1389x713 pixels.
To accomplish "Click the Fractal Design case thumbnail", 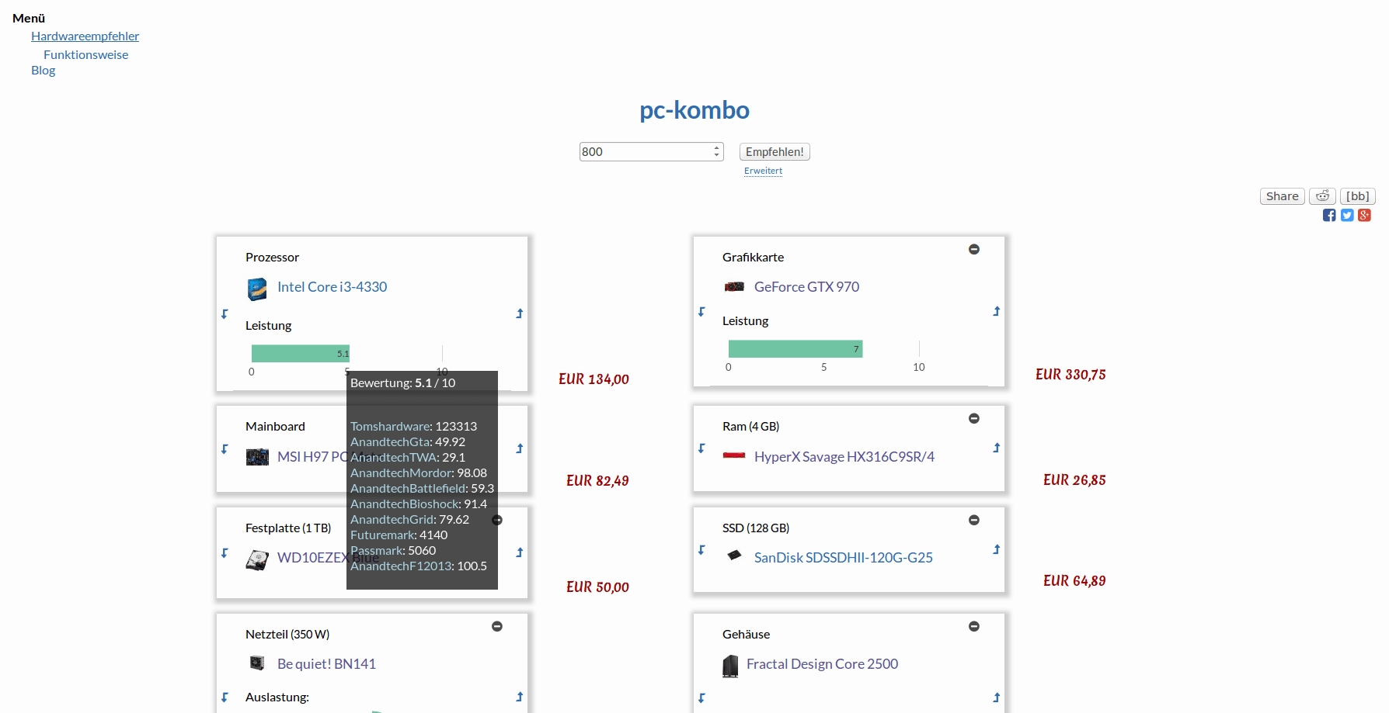I will pos(730,666).
